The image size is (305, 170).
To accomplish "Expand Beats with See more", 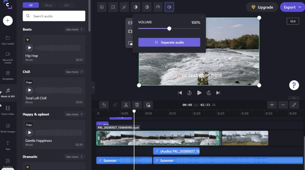I will tap(74, 29).
